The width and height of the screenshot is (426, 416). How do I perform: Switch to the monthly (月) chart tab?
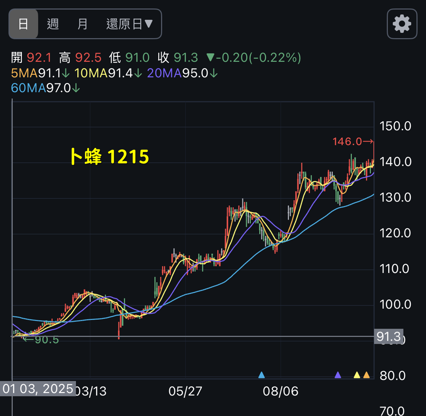82,24
